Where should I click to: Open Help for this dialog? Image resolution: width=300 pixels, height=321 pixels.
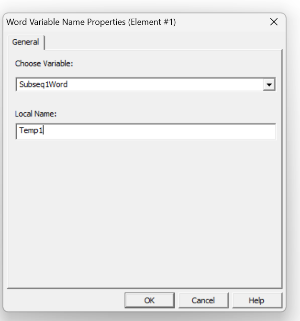[257, 300]
